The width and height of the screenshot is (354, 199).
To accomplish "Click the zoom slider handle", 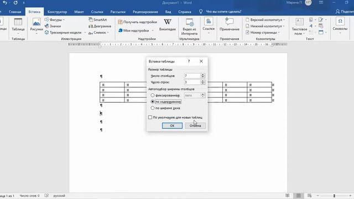I will click(334, 196).
